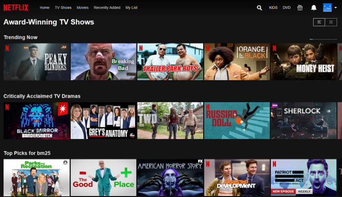Open the Sherlock thumbnail

pyautogui.click(x=303, y=121)
